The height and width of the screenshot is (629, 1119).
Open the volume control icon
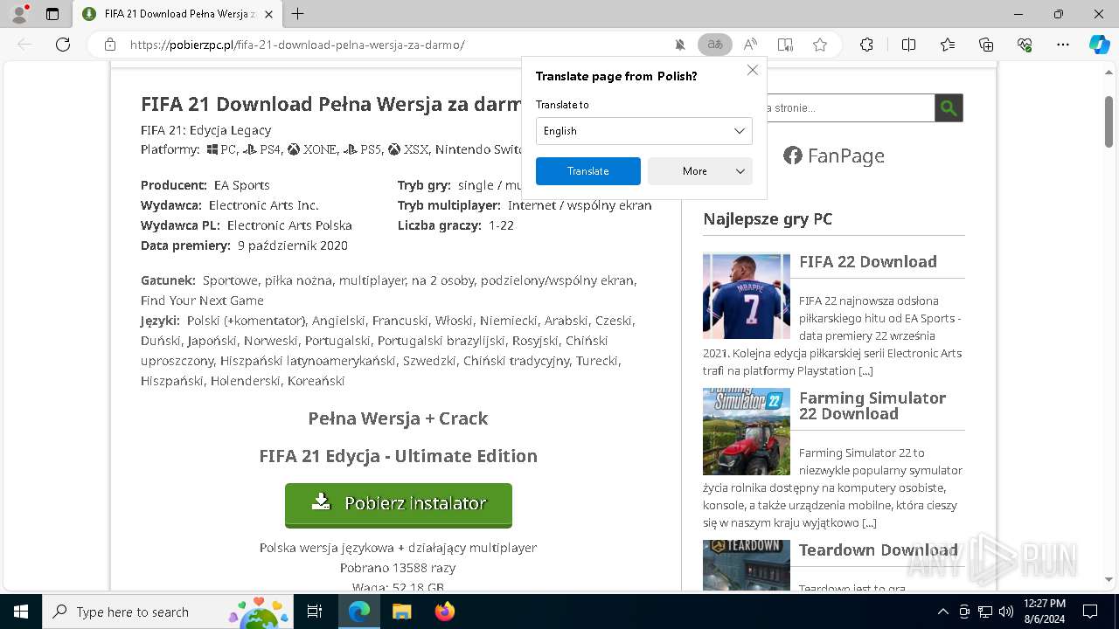(x=1005, y=612)
